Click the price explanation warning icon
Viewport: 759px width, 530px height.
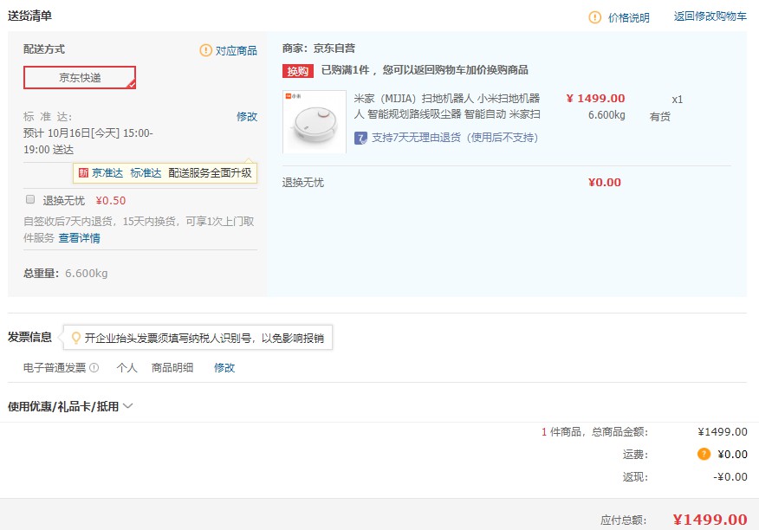(594, 17)
